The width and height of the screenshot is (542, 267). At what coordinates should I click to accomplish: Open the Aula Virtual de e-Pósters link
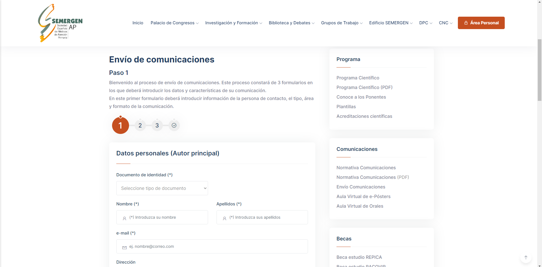click(x=363, y=196)
